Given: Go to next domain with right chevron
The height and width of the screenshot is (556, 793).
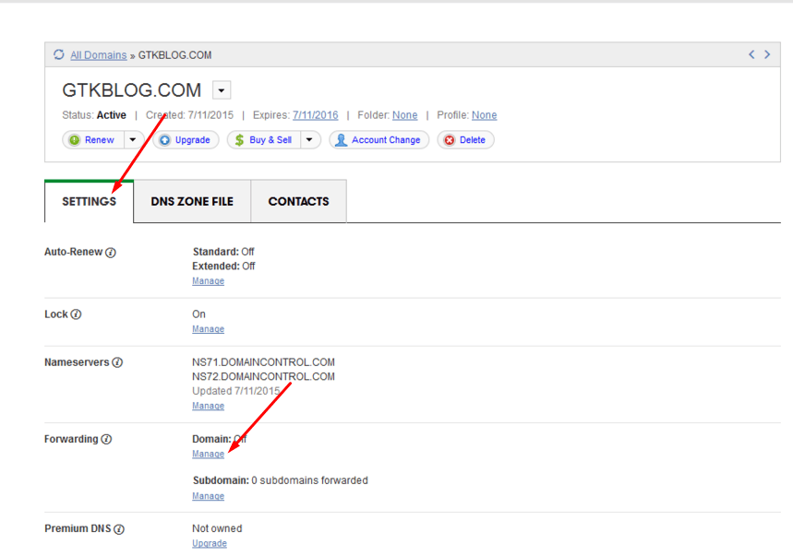Looking at the screenshot, I should (x=767, y=54).
